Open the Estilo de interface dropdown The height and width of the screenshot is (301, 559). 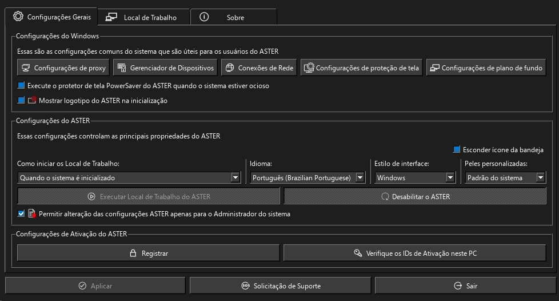coord(415,177)
